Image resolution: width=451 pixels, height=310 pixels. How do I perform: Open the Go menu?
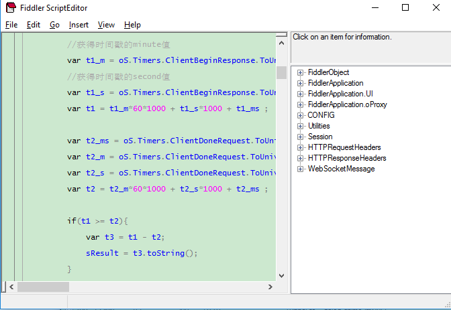[54, 25]
